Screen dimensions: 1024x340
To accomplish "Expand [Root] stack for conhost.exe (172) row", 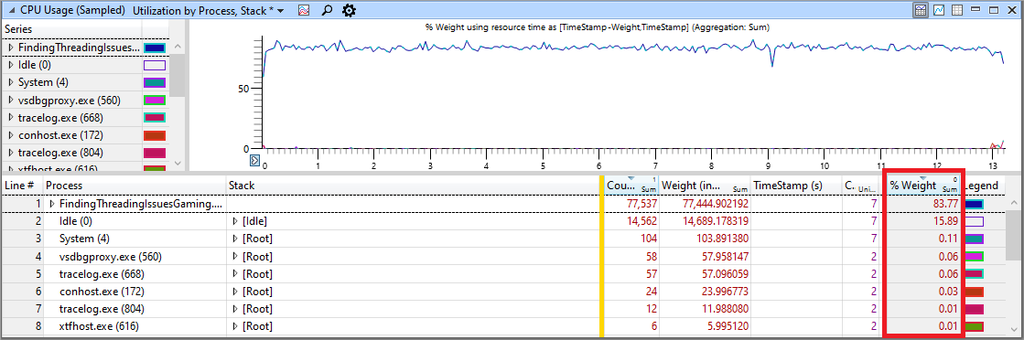I will 235,291.
